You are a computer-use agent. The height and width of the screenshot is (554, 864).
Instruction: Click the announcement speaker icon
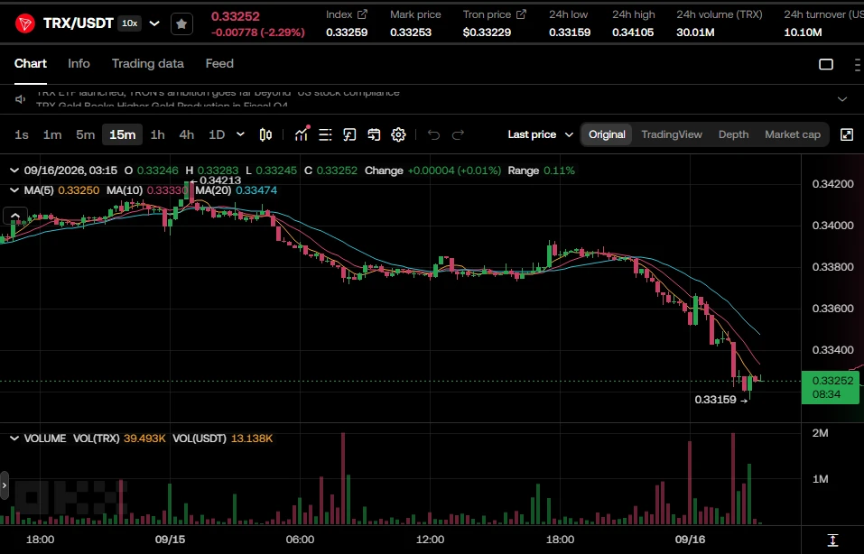click(21, 99)
